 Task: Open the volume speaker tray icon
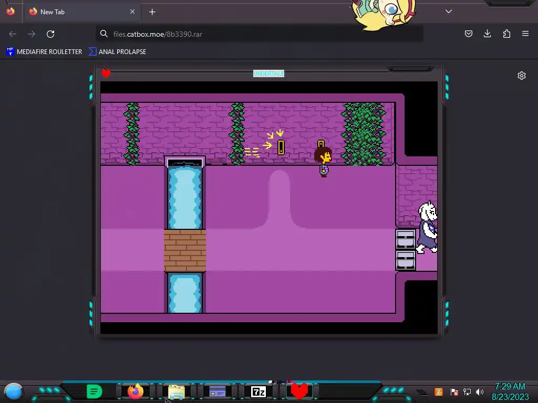tap(480, 391)
